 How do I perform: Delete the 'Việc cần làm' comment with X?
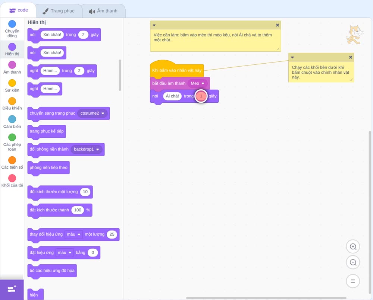pos(278,25)
